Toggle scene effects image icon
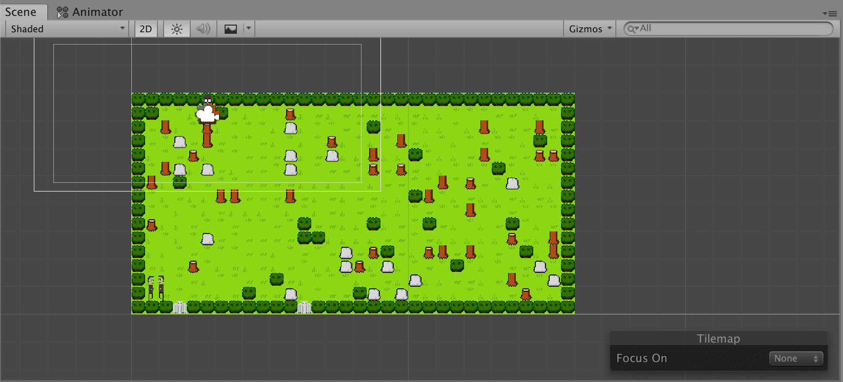 tap(231, 29)
